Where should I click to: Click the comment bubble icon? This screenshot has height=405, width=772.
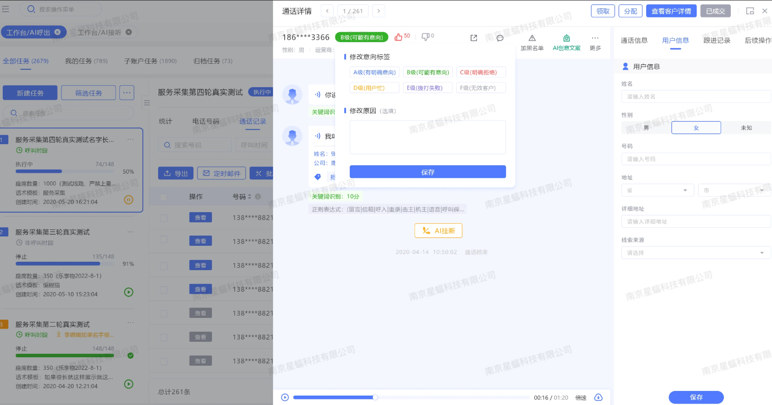coord(500,38)
